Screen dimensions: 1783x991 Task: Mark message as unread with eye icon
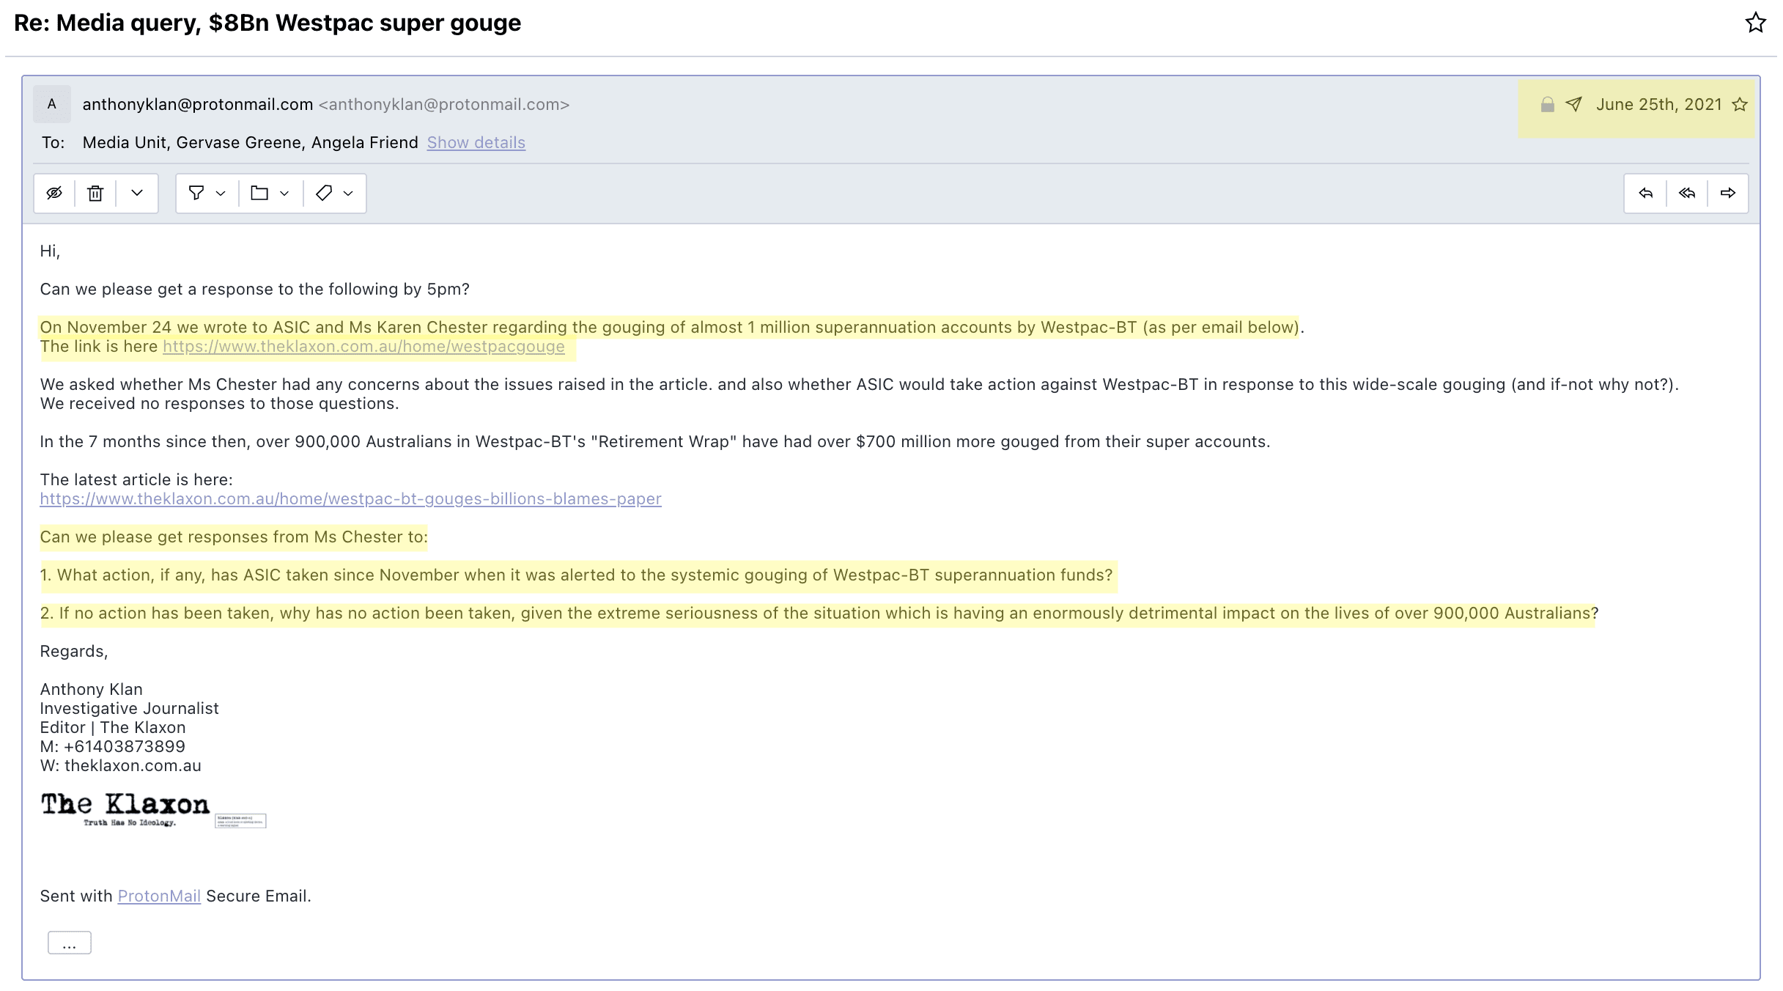54,194
